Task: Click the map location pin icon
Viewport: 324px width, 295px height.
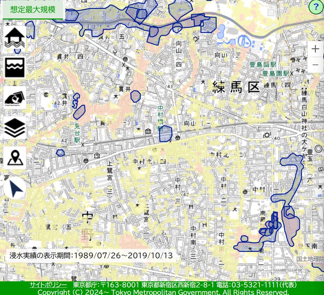Action: [15, 158]
